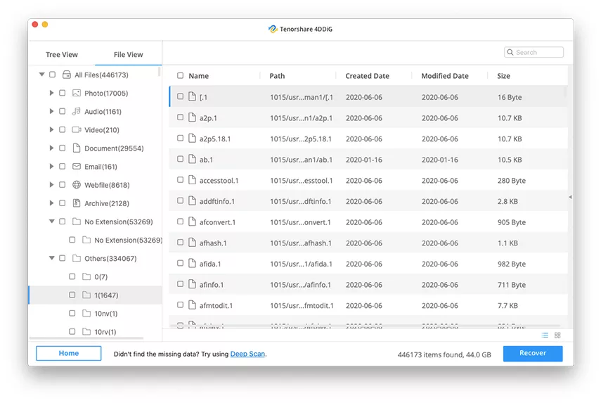Click the Archive category icon
Image resolution: width=601 pixels, height=403 pixels.
tap(77, 203)
